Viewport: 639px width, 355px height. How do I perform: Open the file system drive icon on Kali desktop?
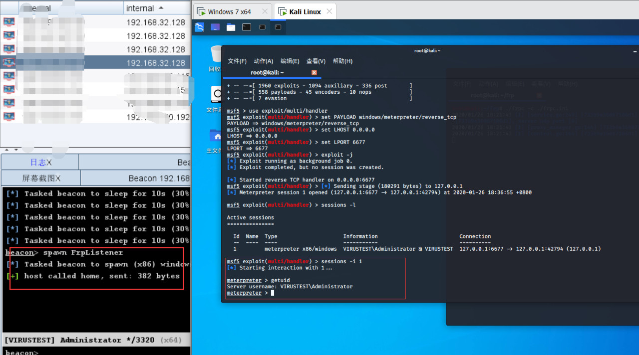point(217,94)
